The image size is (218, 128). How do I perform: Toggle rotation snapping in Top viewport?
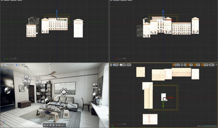(x=195, y=65)
